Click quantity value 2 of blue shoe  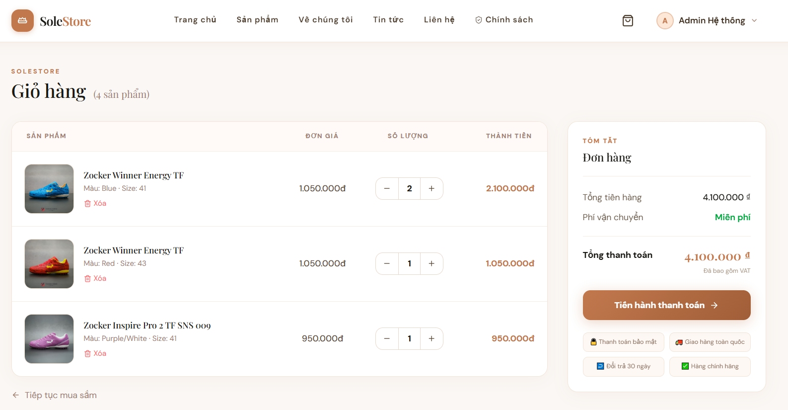(x=409, y=189)
